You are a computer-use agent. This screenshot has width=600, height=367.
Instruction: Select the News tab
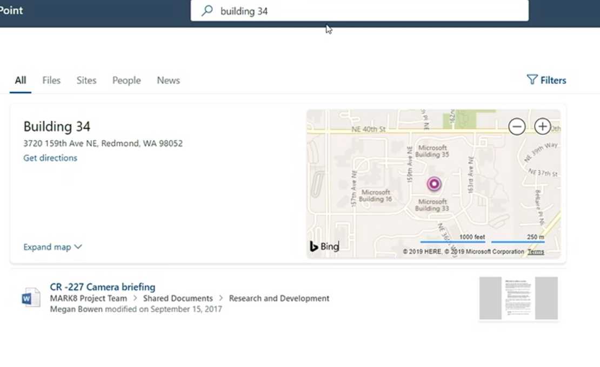pos(168,80)
